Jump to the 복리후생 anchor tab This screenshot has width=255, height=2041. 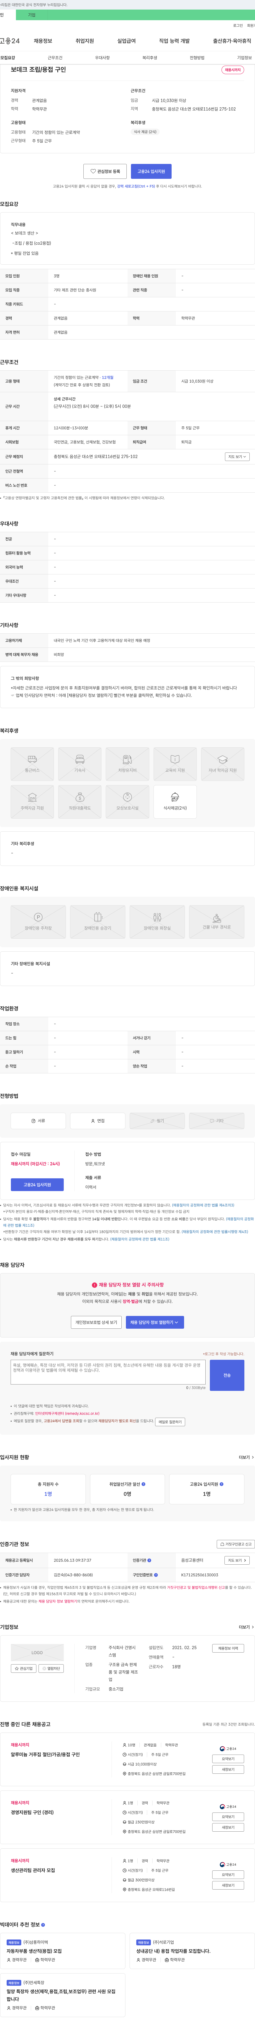150,58
